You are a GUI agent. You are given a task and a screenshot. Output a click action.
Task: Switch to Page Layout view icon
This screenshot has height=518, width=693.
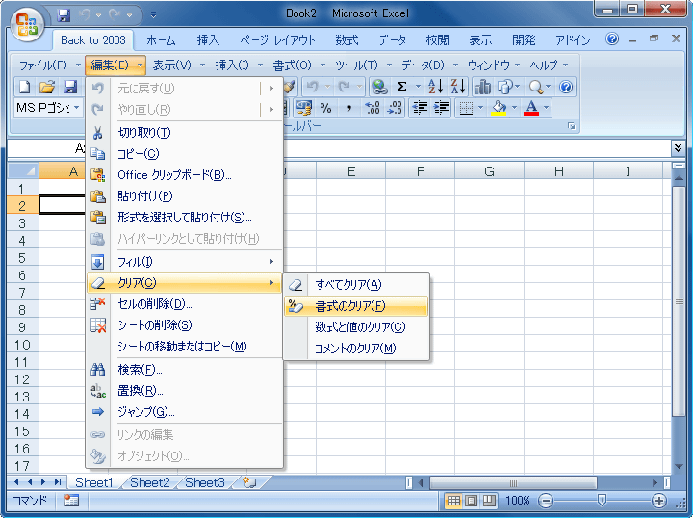pyautogui.click(x=471, y=501)
